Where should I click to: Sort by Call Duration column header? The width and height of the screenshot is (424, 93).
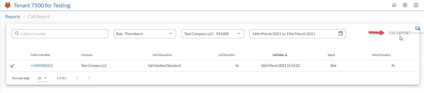tap(227, 55)
